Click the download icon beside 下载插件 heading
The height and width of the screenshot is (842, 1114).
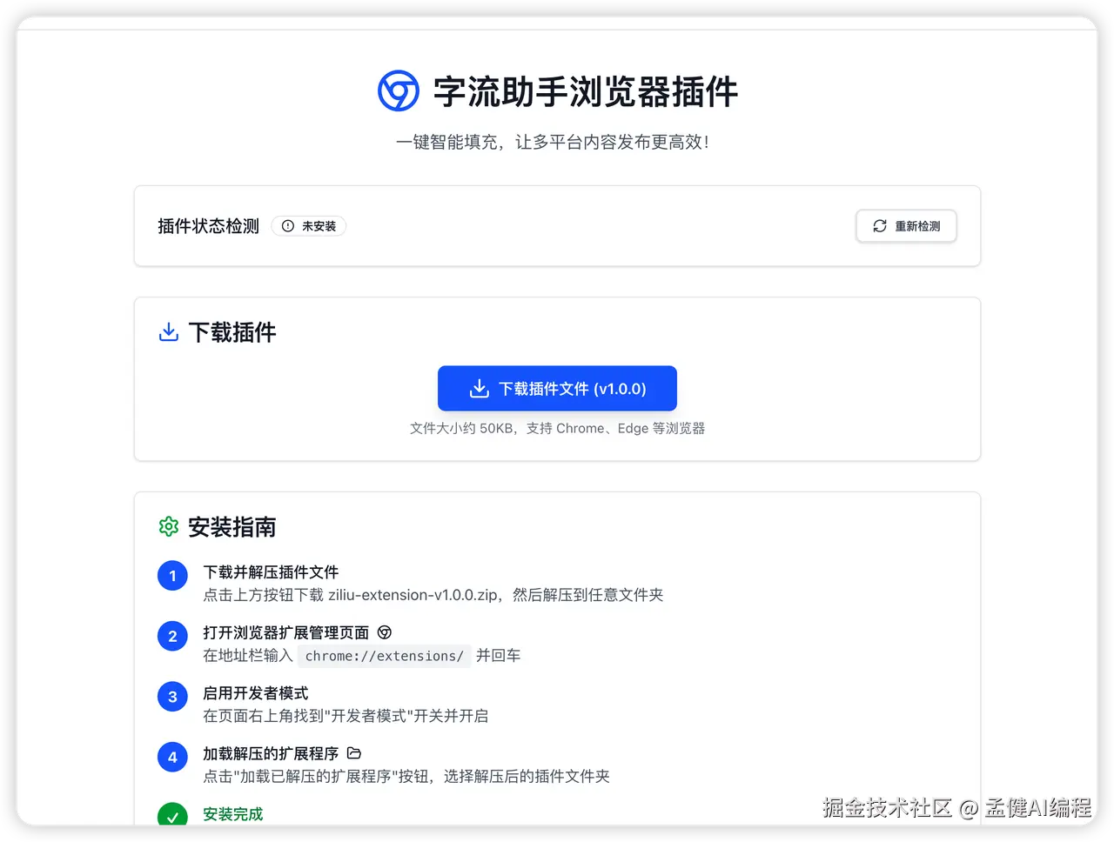click(x=169, y=332)
